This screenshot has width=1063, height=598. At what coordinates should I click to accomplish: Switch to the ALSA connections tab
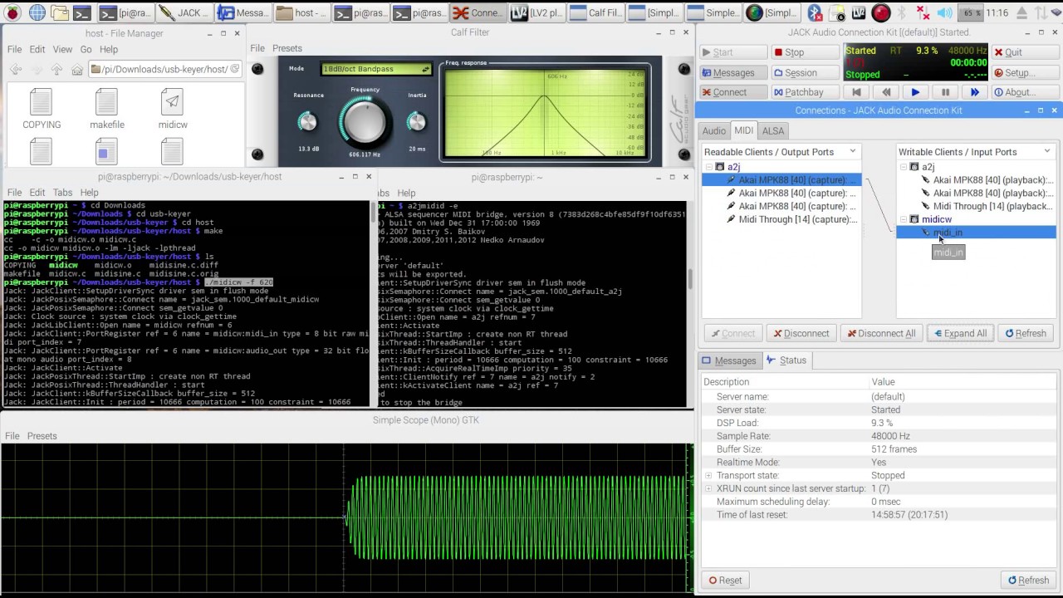773,130
